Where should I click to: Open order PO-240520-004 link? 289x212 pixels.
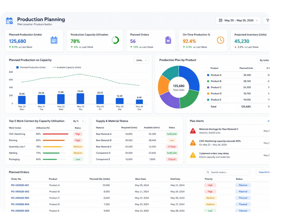(20, 204)
